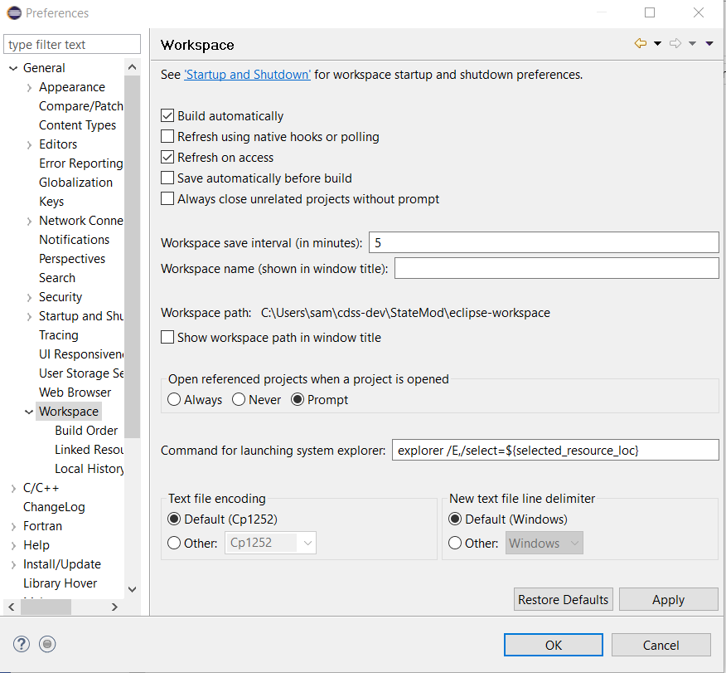Expand the Help tree node

tap(13, 545)
